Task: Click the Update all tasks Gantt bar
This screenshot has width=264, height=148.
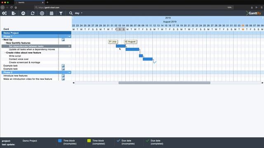Action: 132,49
